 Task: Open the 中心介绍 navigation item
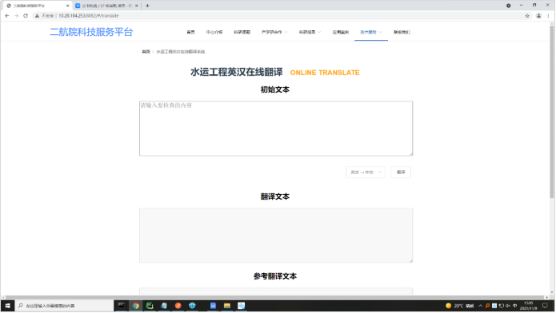point(214,32)
